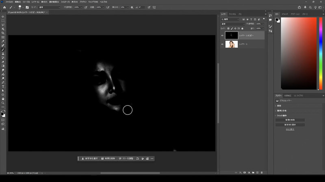Click the vertical hue slider strip
325x182 pixels.
321,53
